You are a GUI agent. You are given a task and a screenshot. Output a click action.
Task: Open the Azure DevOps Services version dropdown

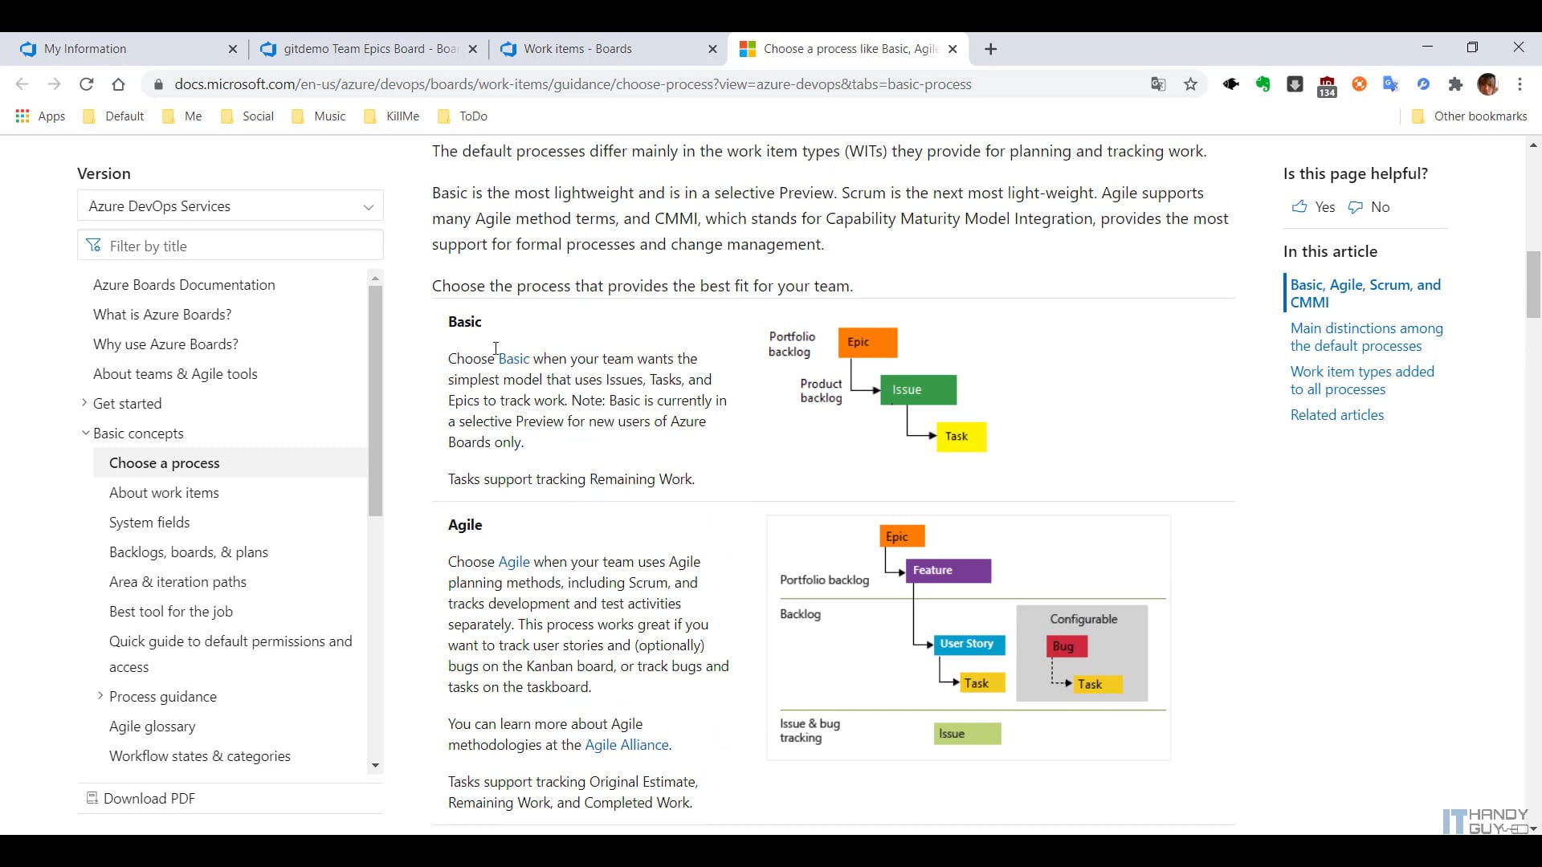230,206
